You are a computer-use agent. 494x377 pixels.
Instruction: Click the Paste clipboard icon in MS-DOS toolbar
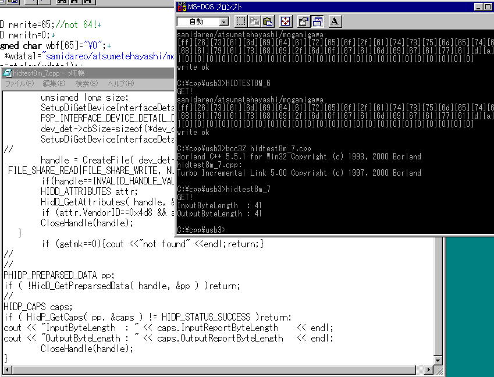[268, 22]
